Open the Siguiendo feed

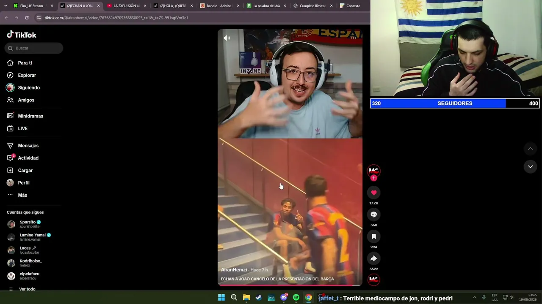[x=24, y=88]
